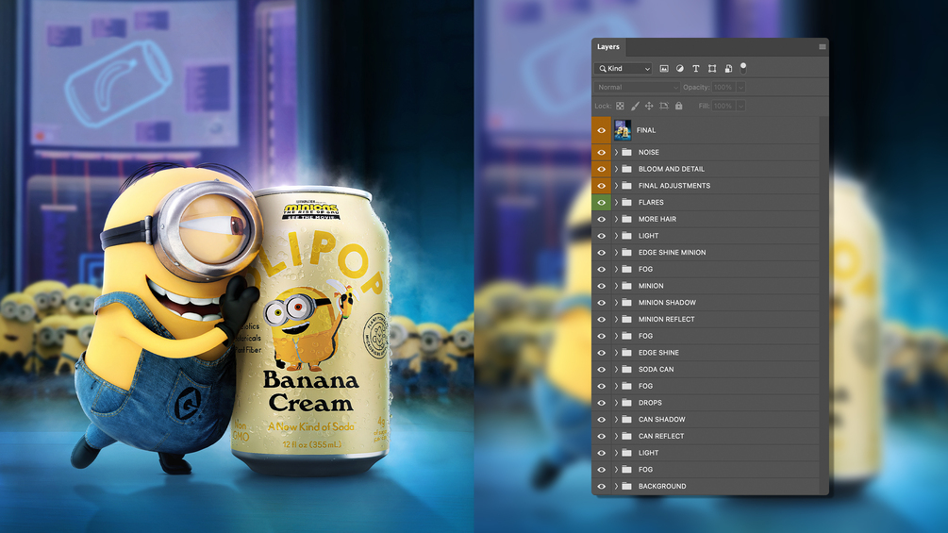Expand the CAN REFLECT group
Image resolution: width=948 pixels, height=533 pixels.
coord(616,436)
